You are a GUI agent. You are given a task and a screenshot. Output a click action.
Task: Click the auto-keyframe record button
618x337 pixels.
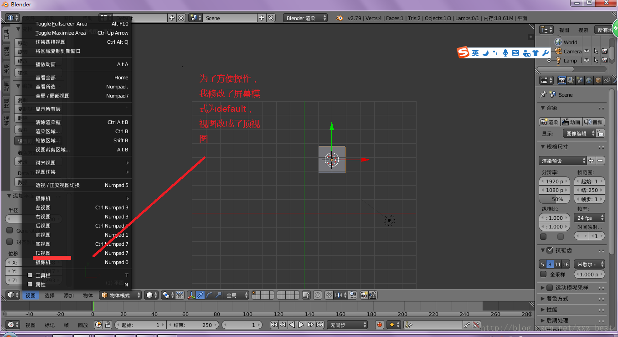point(379,325)
